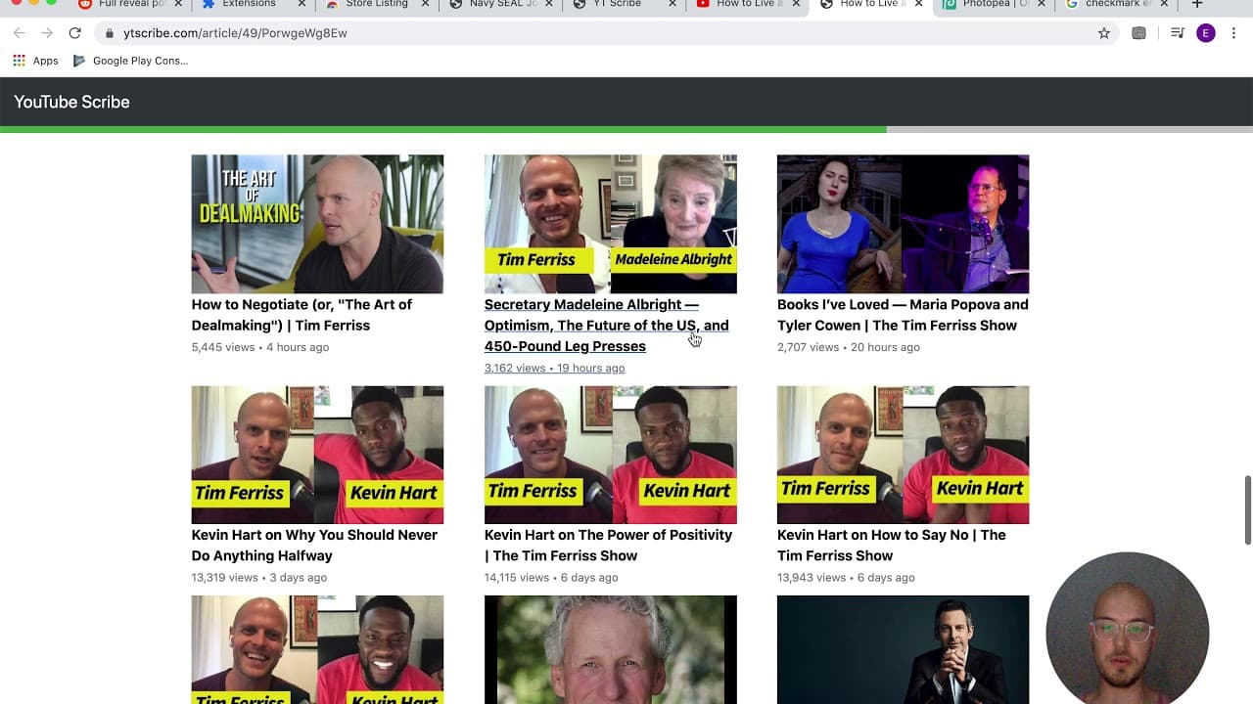Click '3,162 views • 19 hours ago' text
Screen dimensions: 1253x704
click(554, 369)
